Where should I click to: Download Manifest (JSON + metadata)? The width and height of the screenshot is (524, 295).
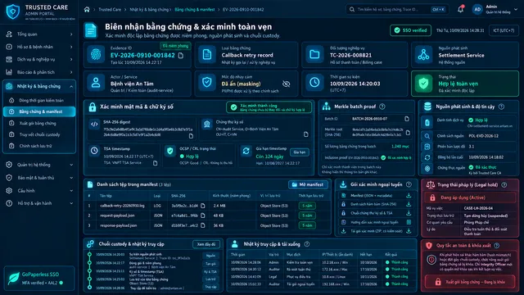click(x=409, y=195)
